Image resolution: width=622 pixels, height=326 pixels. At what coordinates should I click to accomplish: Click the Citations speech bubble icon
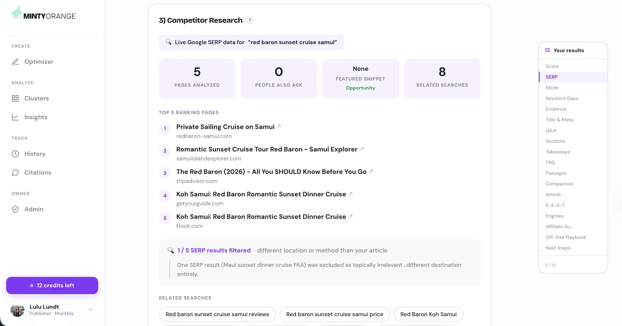pyautogui.click(x=15, y=173)
